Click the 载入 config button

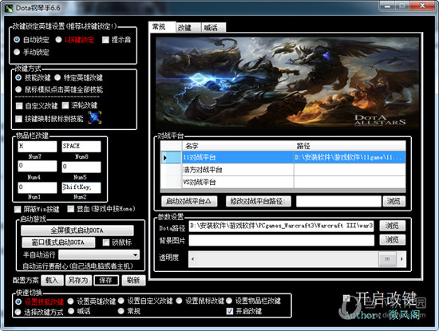52,280
